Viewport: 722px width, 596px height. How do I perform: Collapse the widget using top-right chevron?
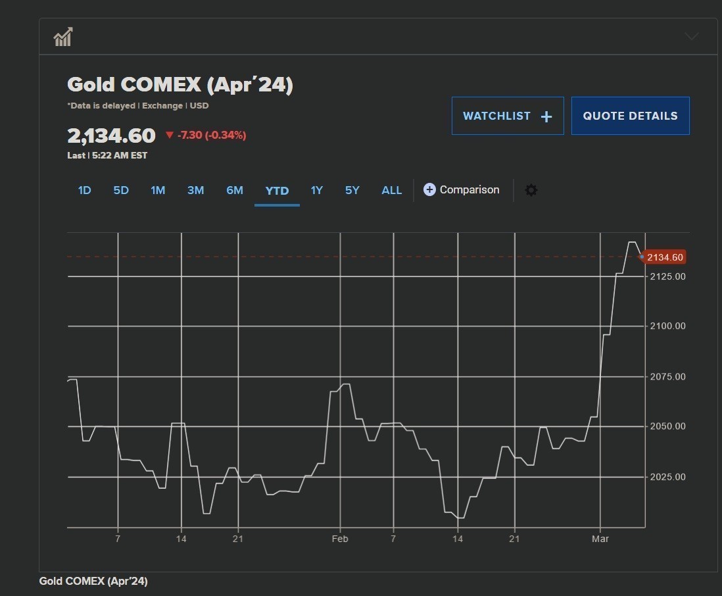pyautogui.click(x=691, y=37)
